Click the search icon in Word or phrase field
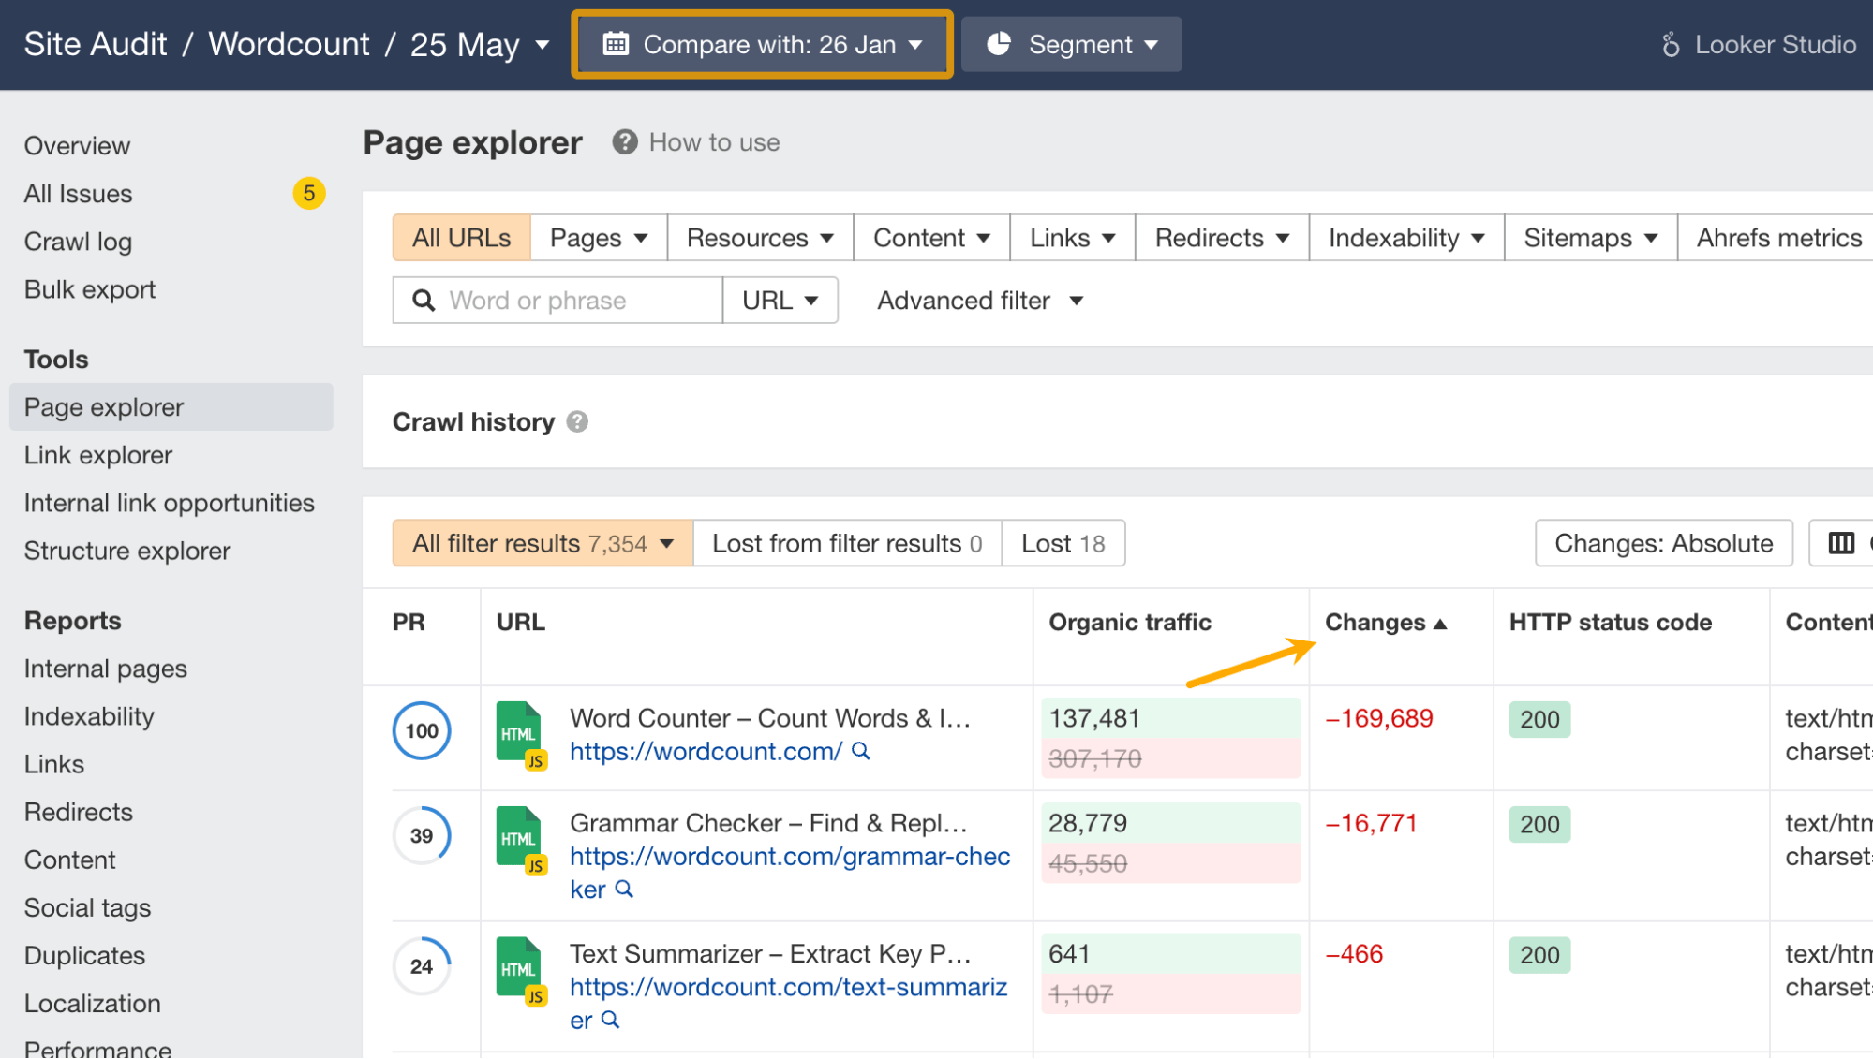 coord(424,300)
